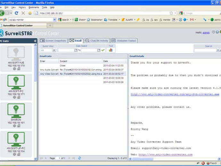Apply date range with green checkmark
Screen dimensions: 221x166
103,50
